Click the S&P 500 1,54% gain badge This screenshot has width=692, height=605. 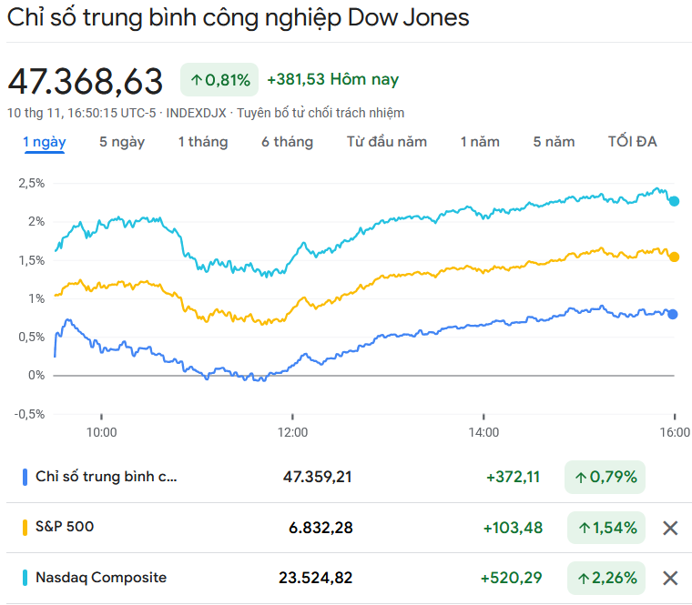pyautogui.click(x=605, y=528)
